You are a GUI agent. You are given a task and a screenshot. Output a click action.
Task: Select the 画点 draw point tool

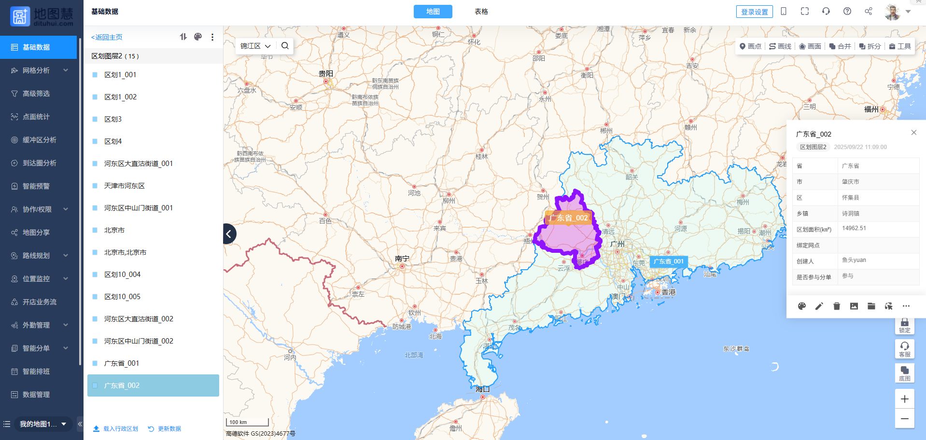click(x=750, y=46)
